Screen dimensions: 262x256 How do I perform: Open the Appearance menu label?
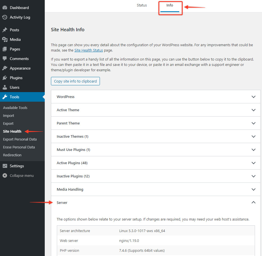pos(20,68)
